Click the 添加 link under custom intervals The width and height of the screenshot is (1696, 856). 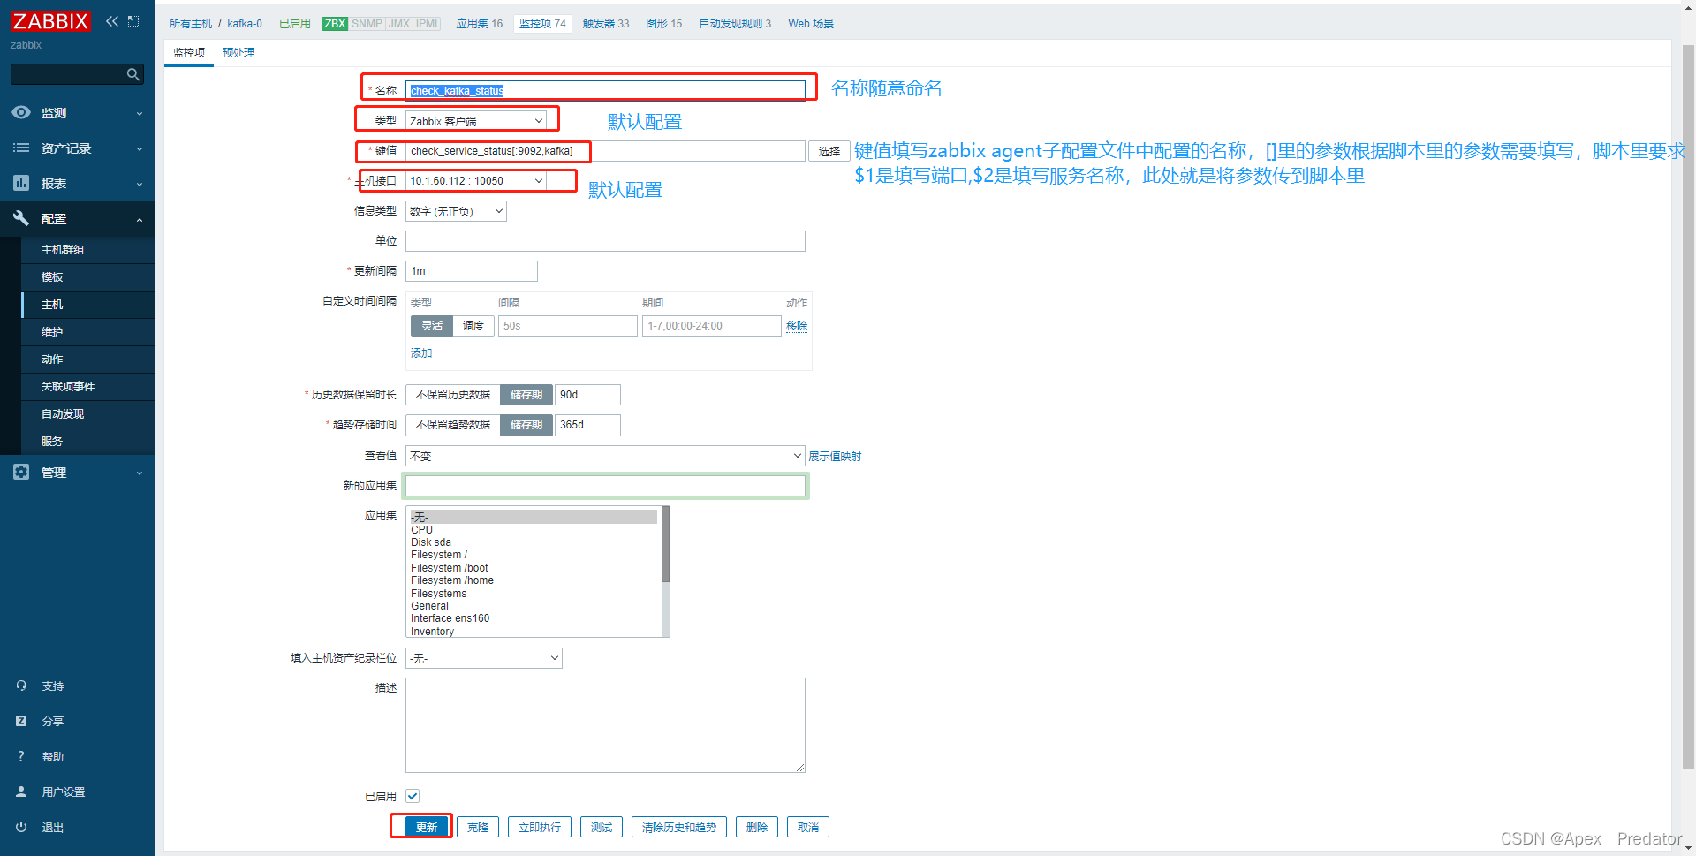pos(421,353)
